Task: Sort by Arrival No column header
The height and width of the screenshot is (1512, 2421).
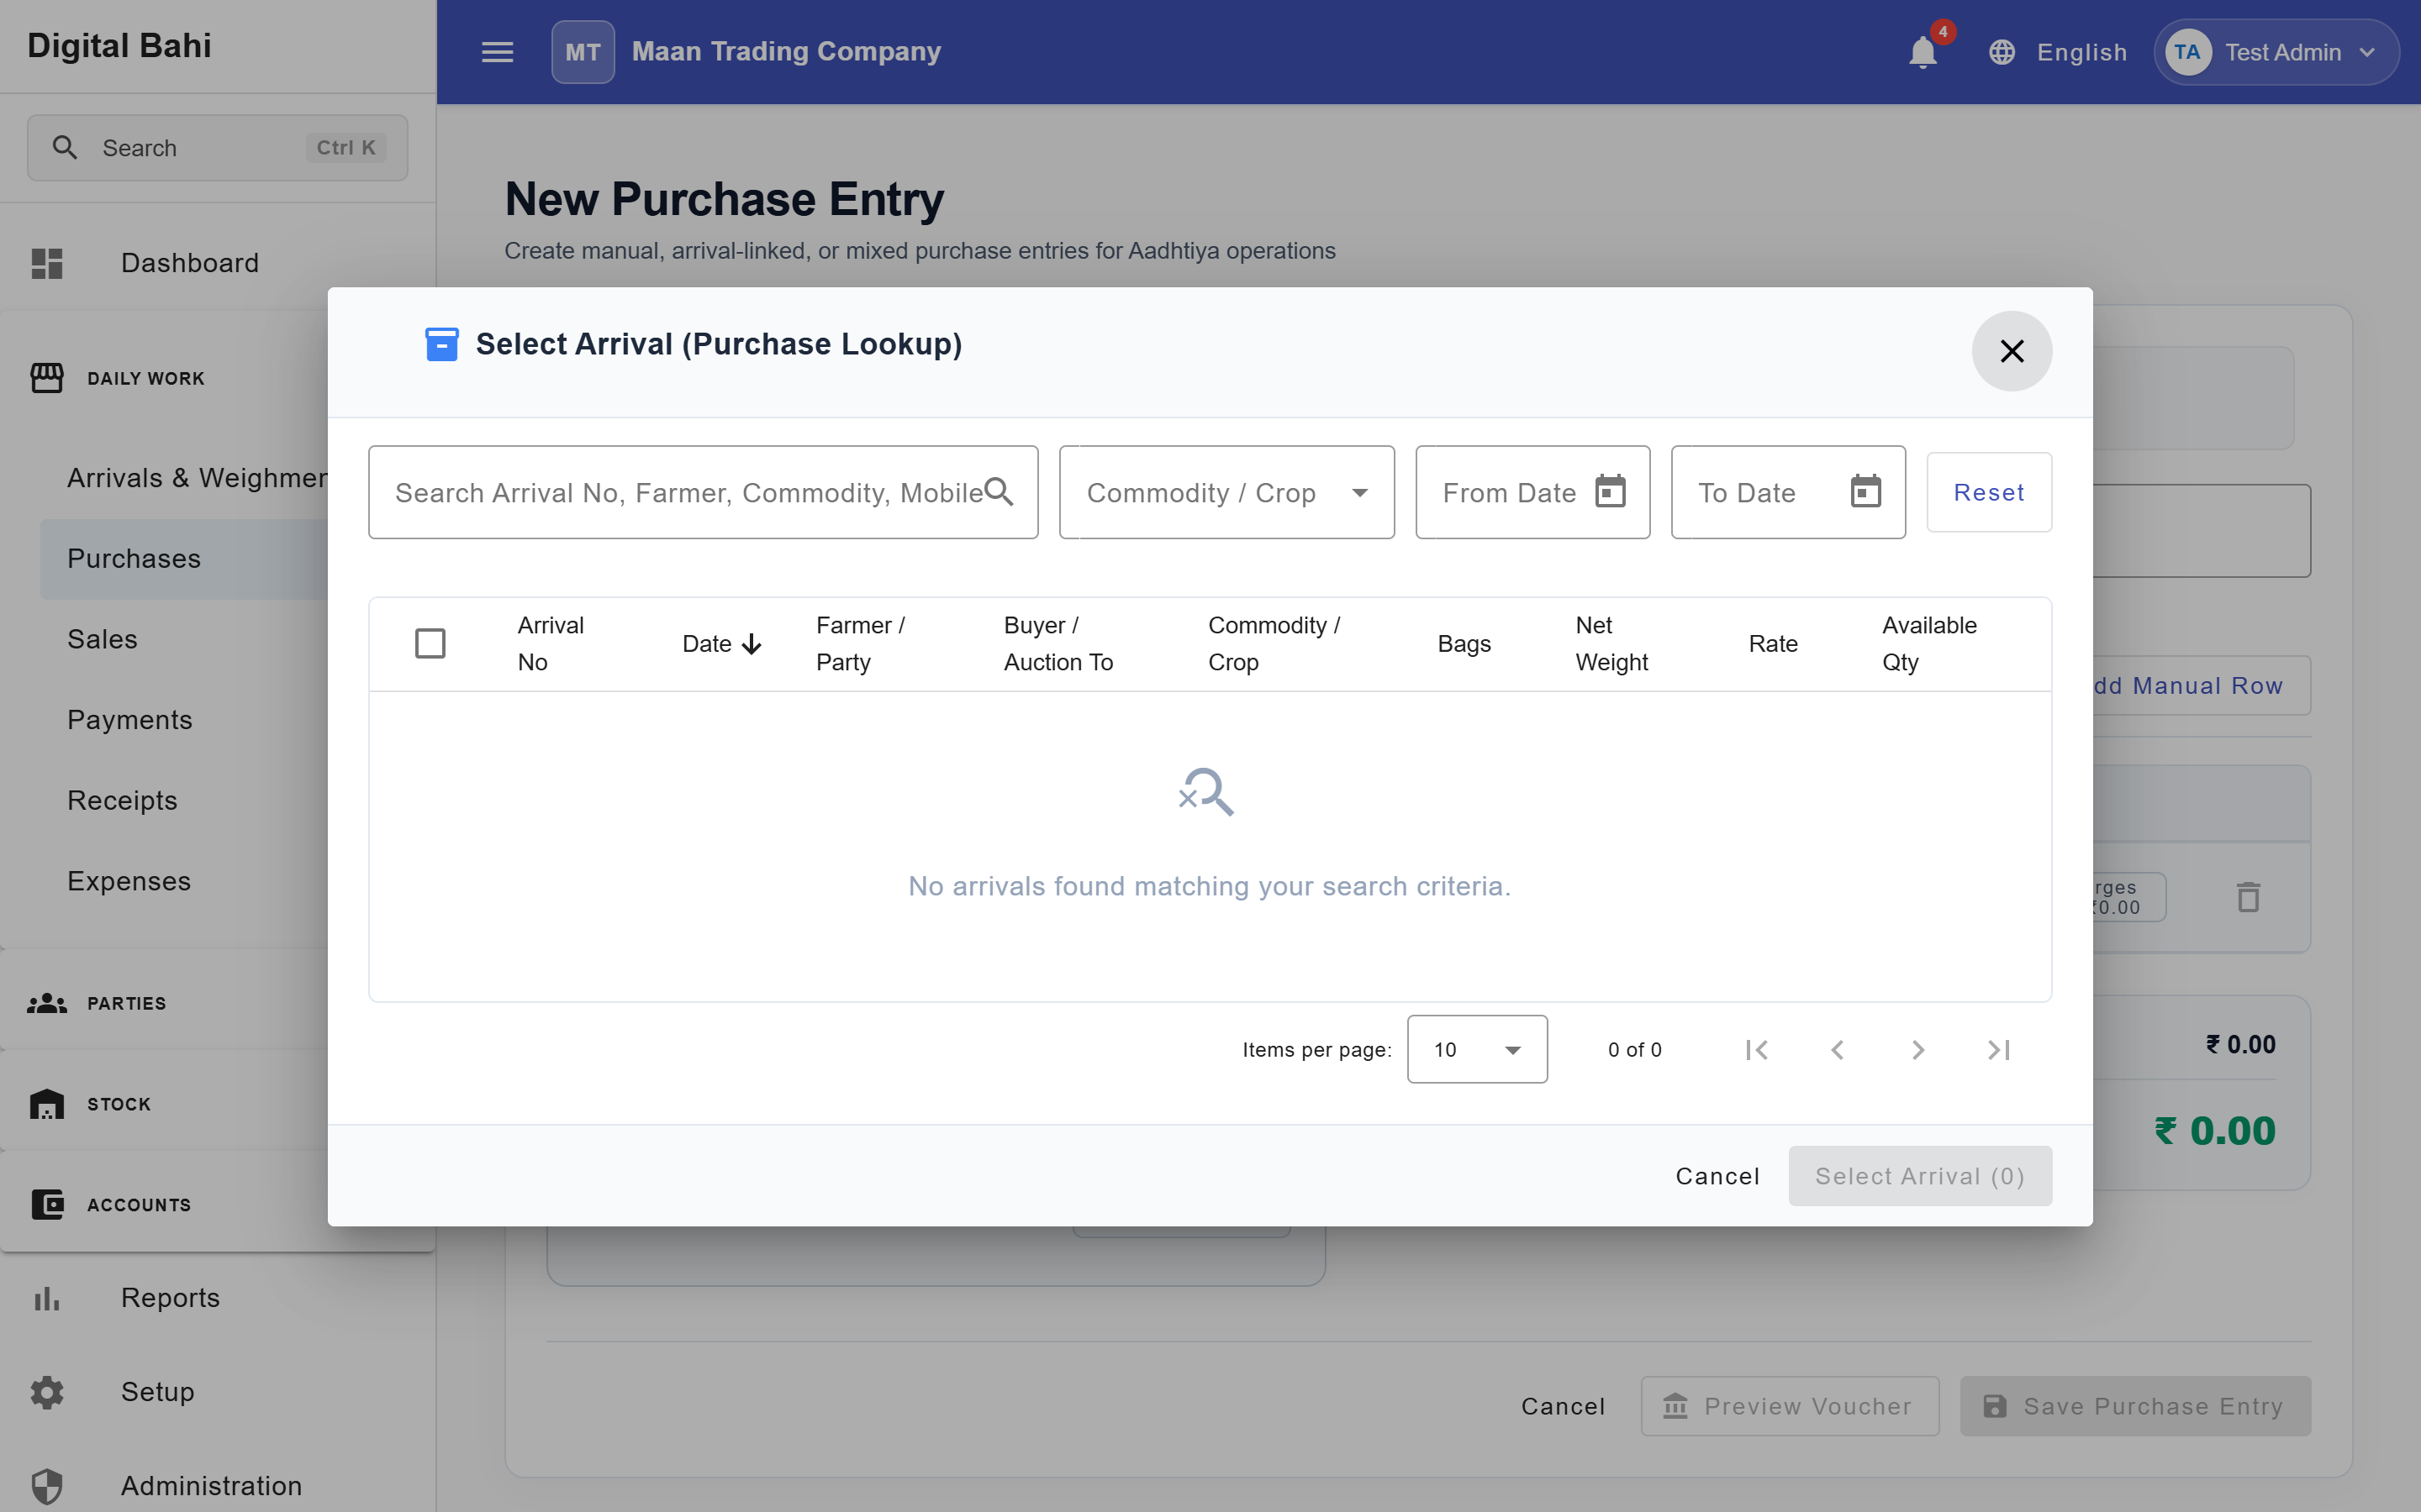Action: pyautogui.click(x=551, y=644)
